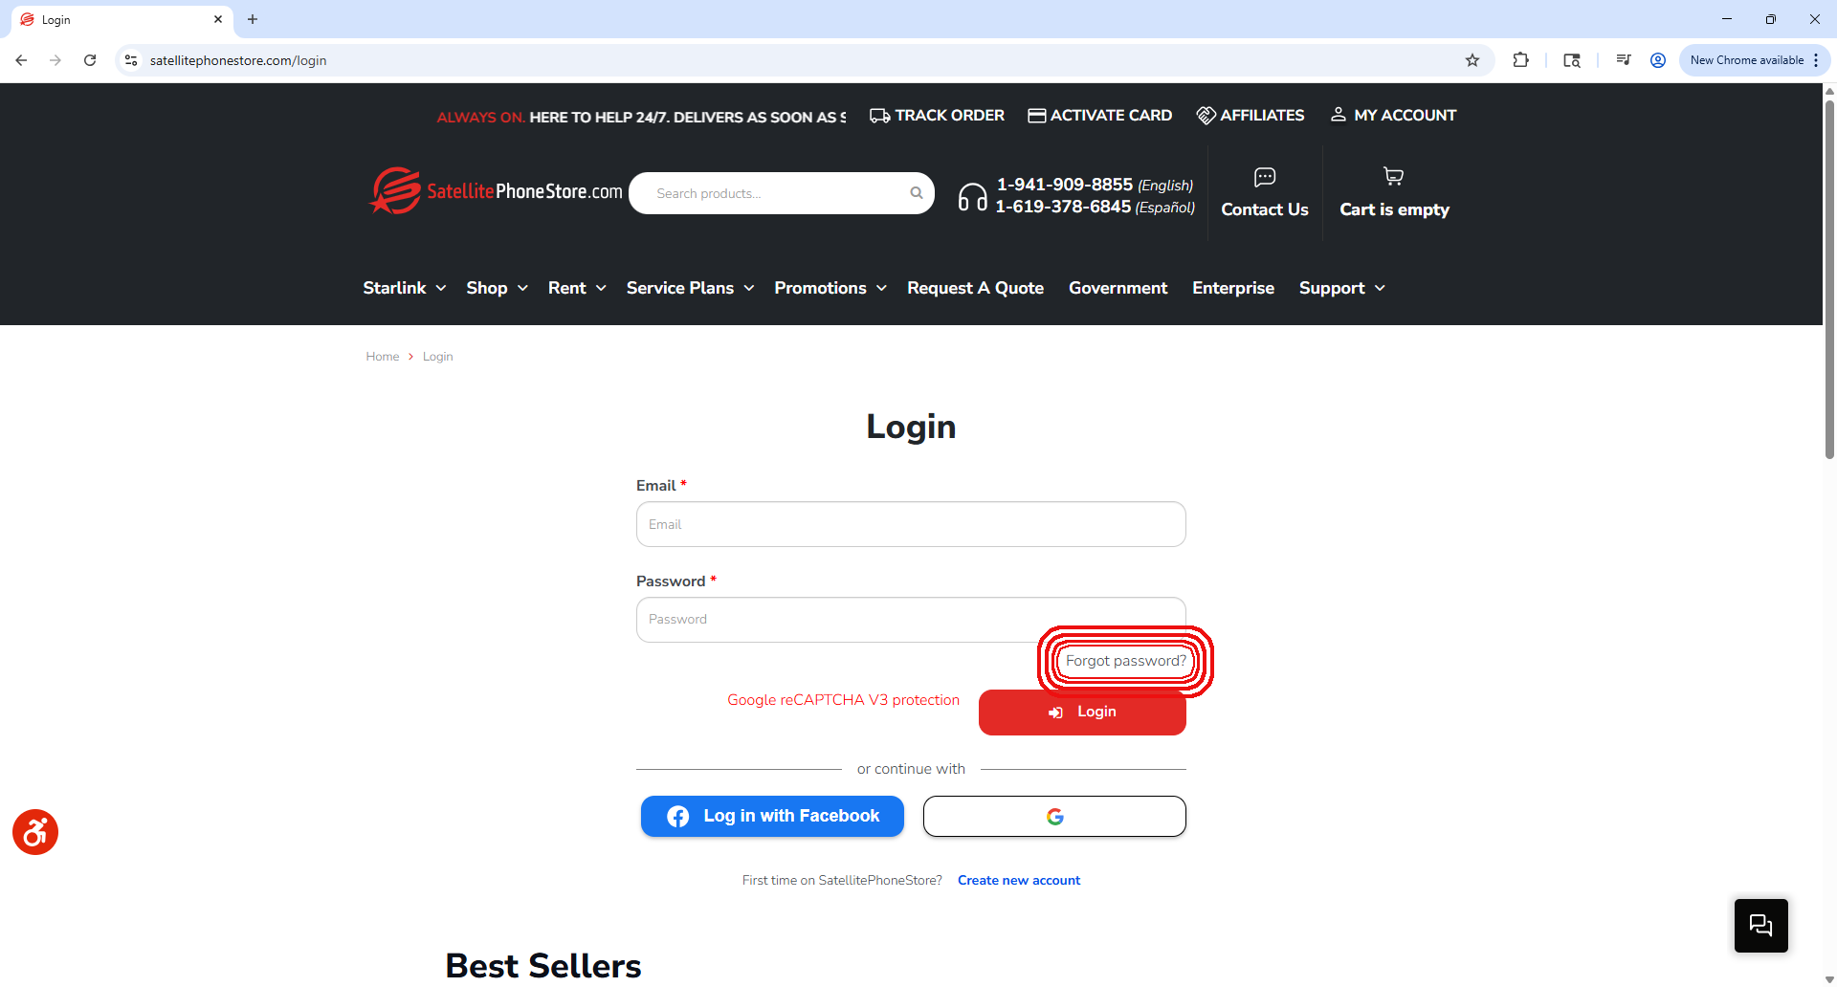Sign in with Google button

point(1054,816)
